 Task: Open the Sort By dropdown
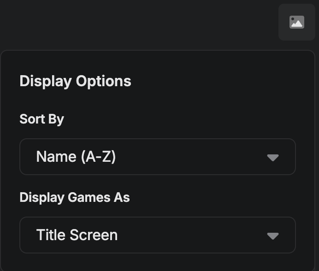point(157,157)
